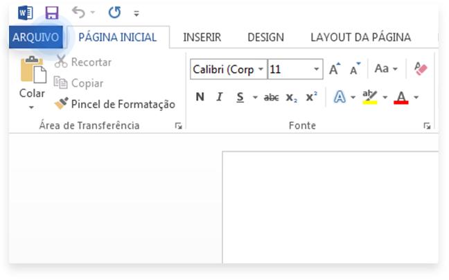
Task: Toggle strikethrough abc formatting
Action: pyautogui.click(x=271, y=98)
